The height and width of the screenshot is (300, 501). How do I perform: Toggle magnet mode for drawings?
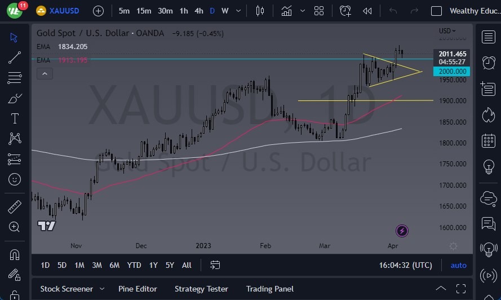coord(15,254)
